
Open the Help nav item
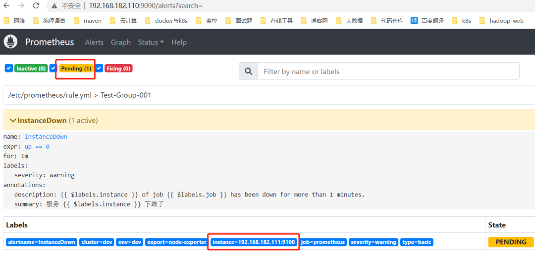click(x=179, y=42)
